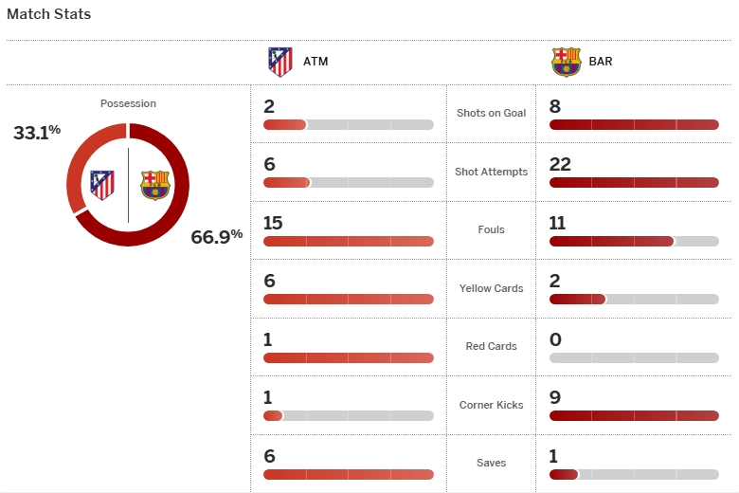Select the BAR team abbreviation
739x493 pixels.
pyautogui.click(x=599, y=63)
